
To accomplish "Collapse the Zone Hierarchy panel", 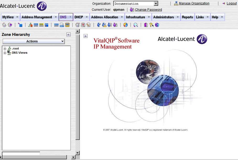I will tap(68, 35).
